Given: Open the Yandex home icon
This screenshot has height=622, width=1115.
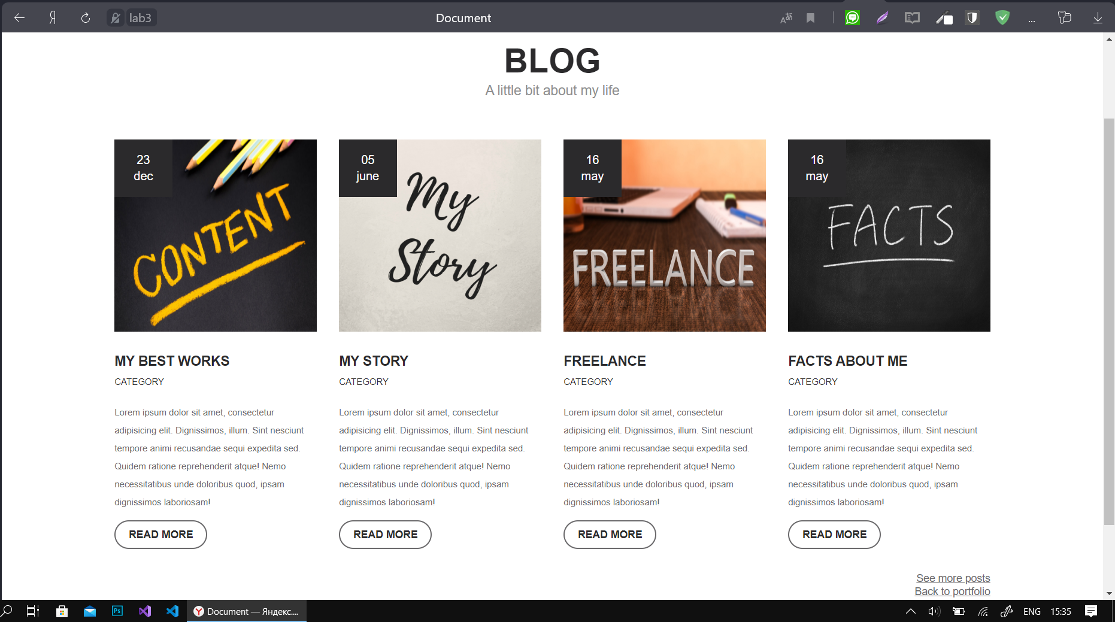Looking at the screenshot, I should click(x=53, y=18).
